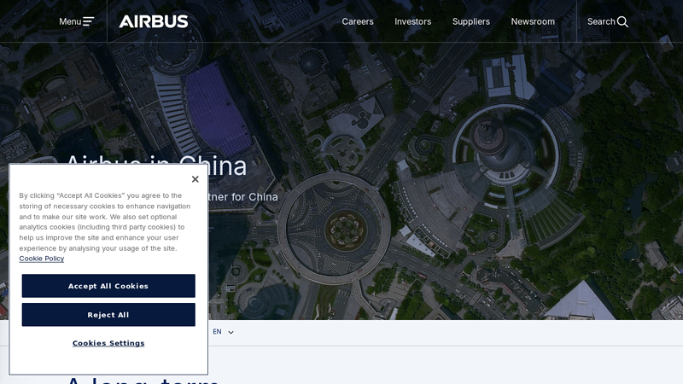Click the Airbus logo
Screen dimensions: 683x384
pos(154,21)
